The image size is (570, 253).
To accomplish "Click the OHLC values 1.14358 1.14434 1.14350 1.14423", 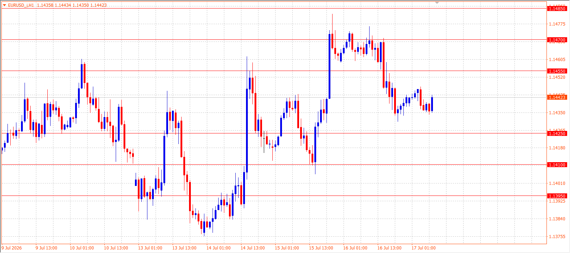I will point(72,5).
